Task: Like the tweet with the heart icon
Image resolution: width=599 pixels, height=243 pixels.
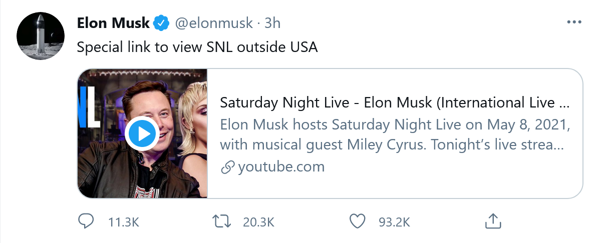Action: [x=357, y=220]
